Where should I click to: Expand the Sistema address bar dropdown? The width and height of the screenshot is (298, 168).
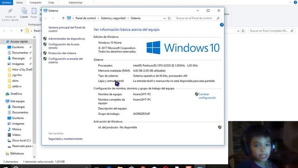(x=164, y=18)
